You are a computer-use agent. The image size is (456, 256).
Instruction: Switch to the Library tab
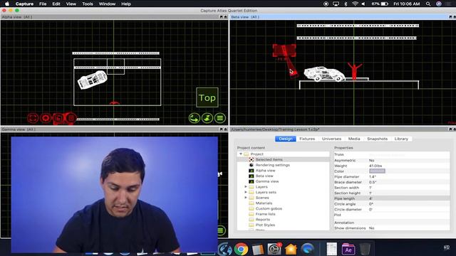(x=401, y=139)
